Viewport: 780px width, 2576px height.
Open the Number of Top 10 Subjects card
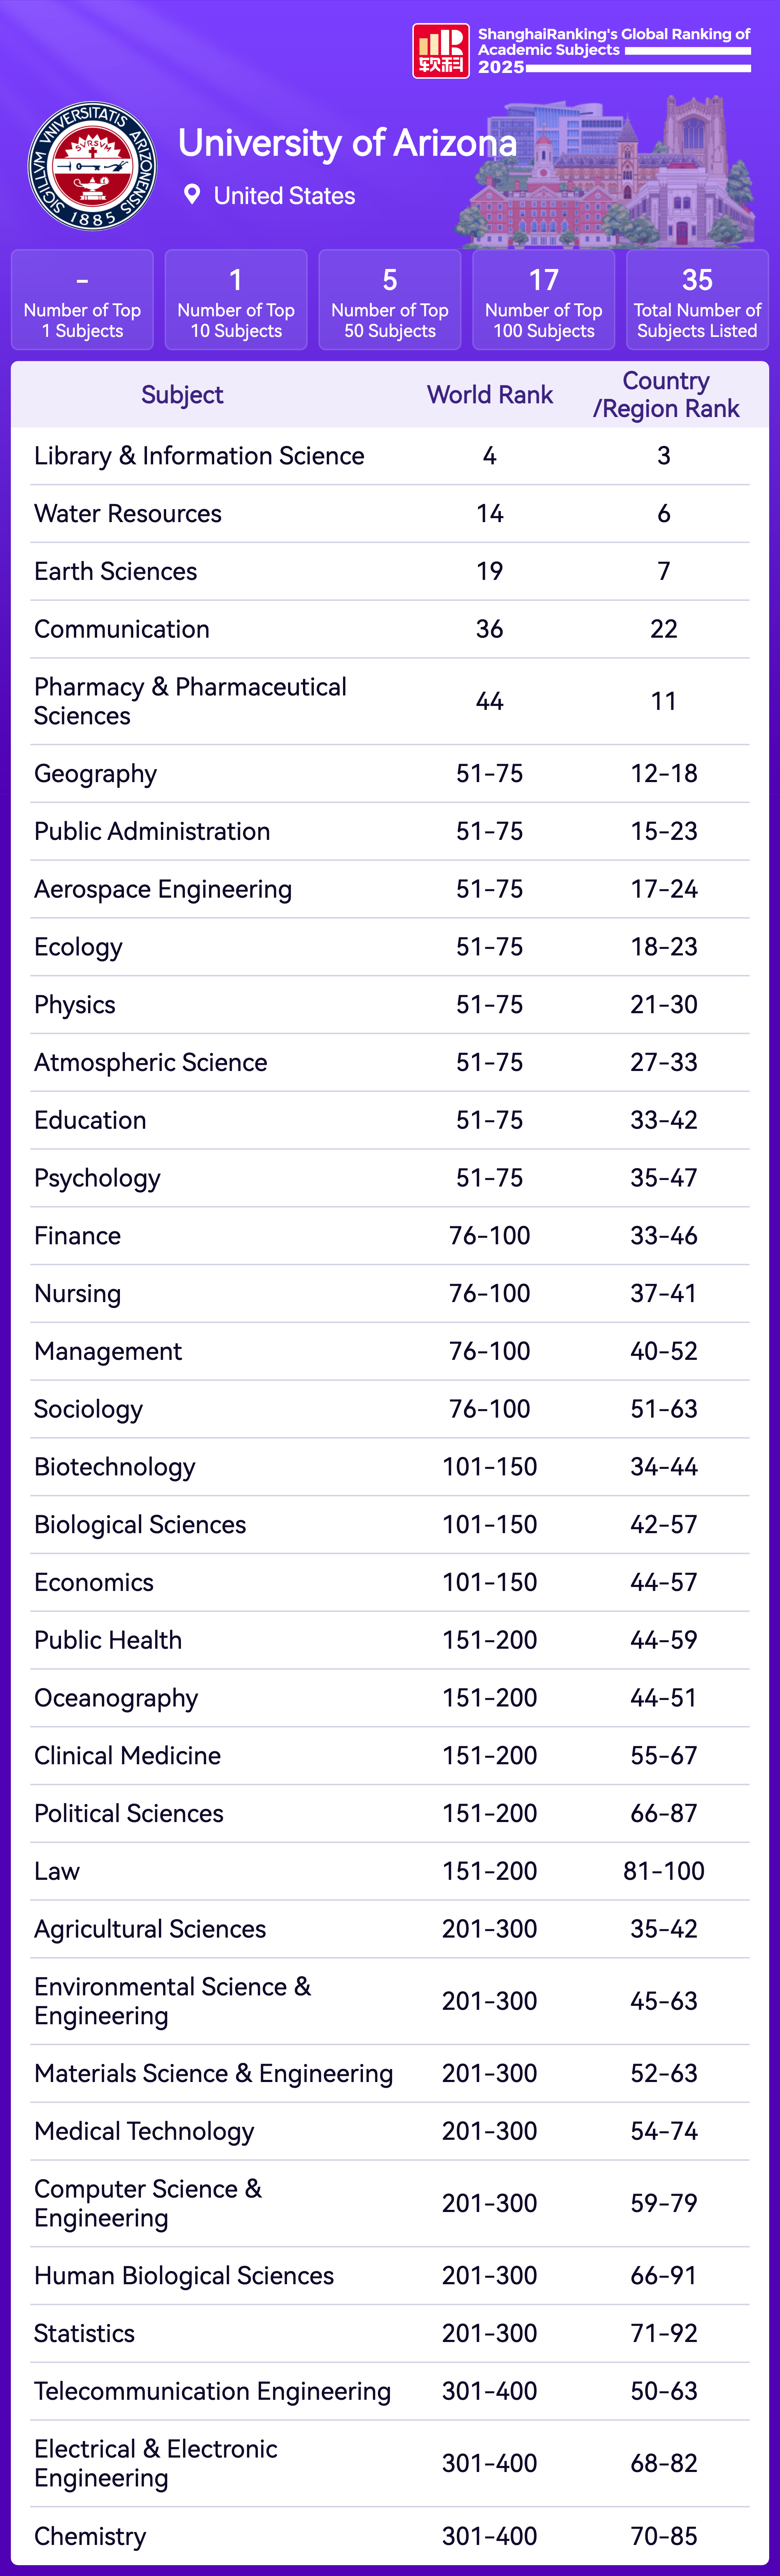click(236, 300)
